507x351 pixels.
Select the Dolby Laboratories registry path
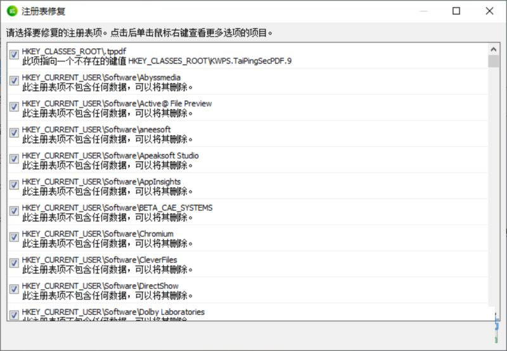tap(113, 312)
